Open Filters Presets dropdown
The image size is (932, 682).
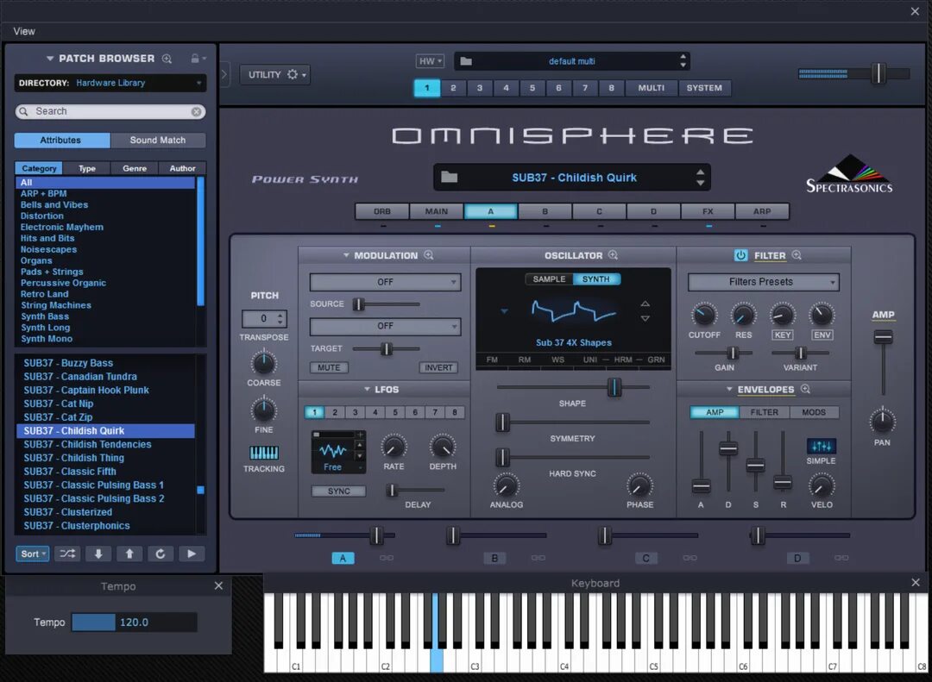(x=763, y=282)
